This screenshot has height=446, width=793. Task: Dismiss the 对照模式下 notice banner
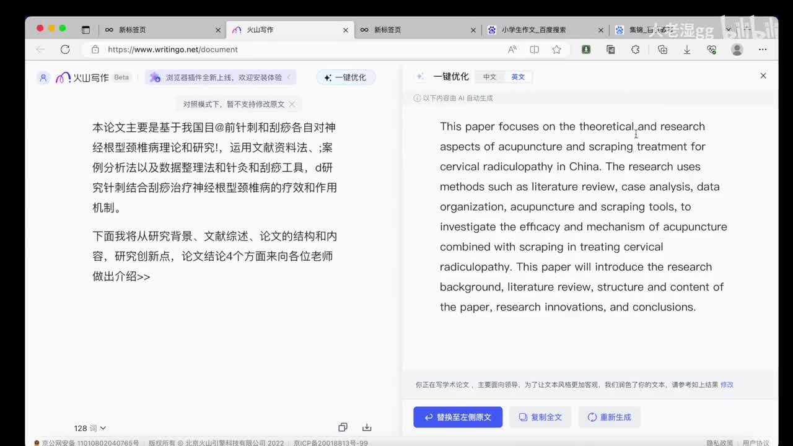(x=292, y=104)
